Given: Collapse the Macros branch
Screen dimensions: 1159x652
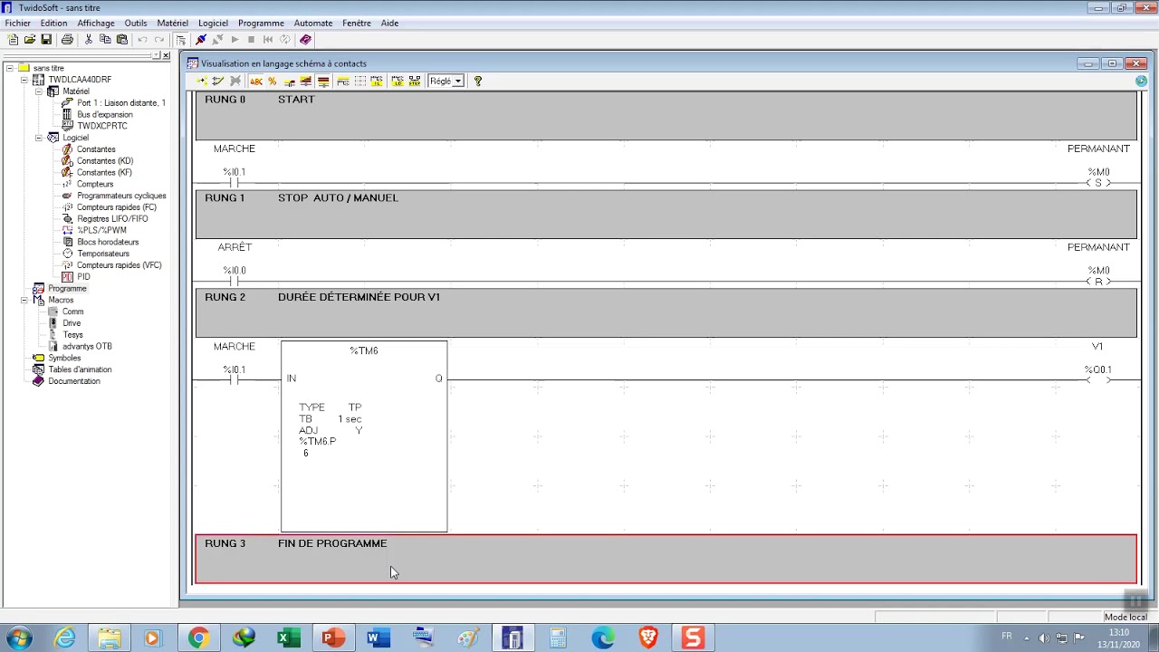Looking at the screenshot, I should point(24,300).
